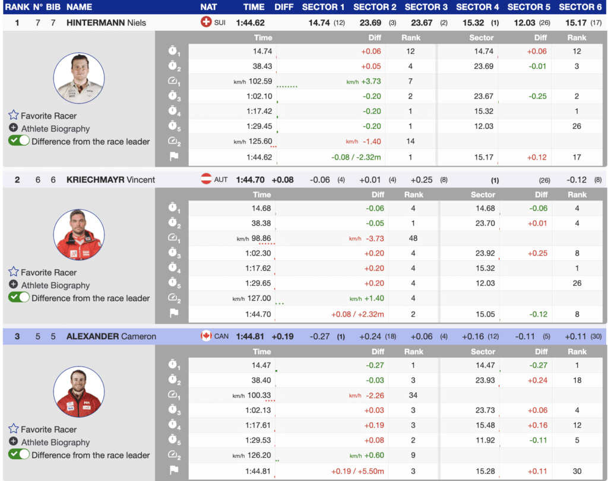Screen dimensions: 608x481
Task: Click Hintermann's Favorite Racer star icon
Action: pos(14,116)
